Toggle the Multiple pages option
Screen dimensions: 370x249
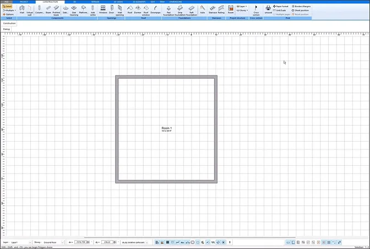click(x=282, y=14)
